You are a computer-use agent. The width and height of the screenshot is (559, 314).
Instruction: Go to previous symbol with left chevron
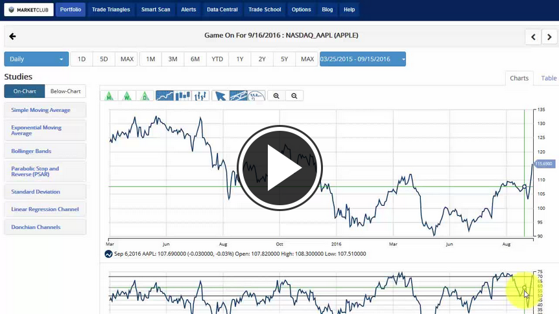point(533,37)
